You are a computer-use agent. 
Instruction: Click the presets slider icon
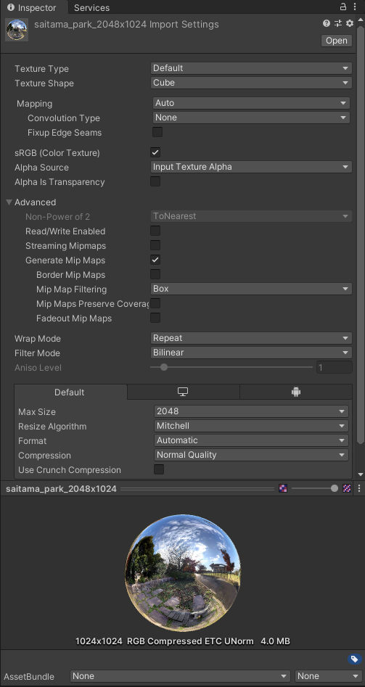coord(338,23)
